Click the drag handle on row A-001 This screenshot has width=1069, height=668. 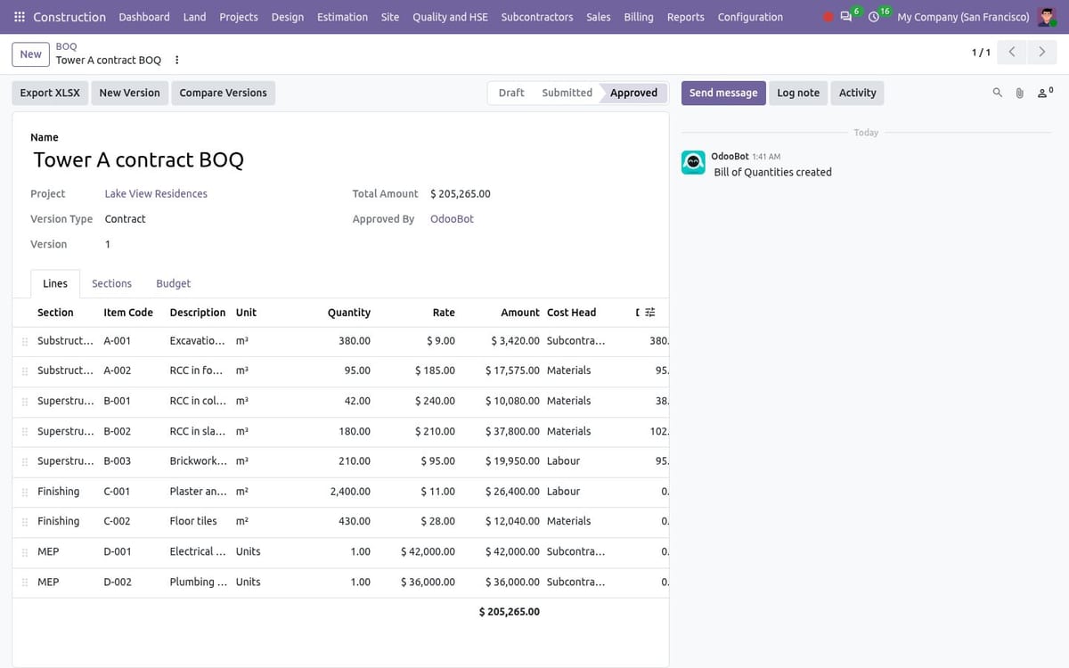click(25, 341)
